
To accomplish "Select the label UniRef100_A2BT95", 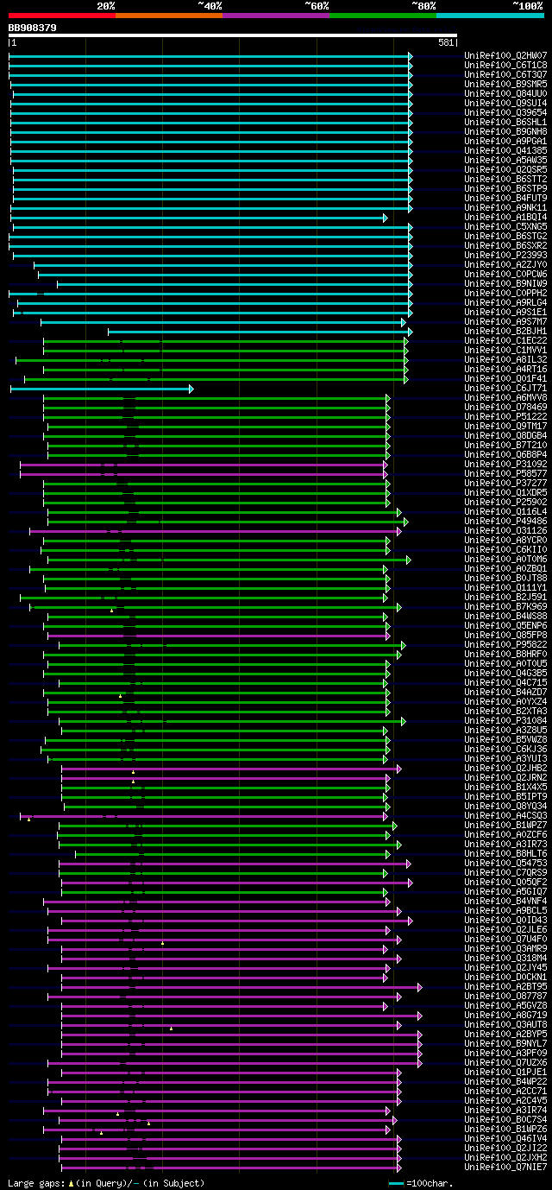I will click(505, 987).
